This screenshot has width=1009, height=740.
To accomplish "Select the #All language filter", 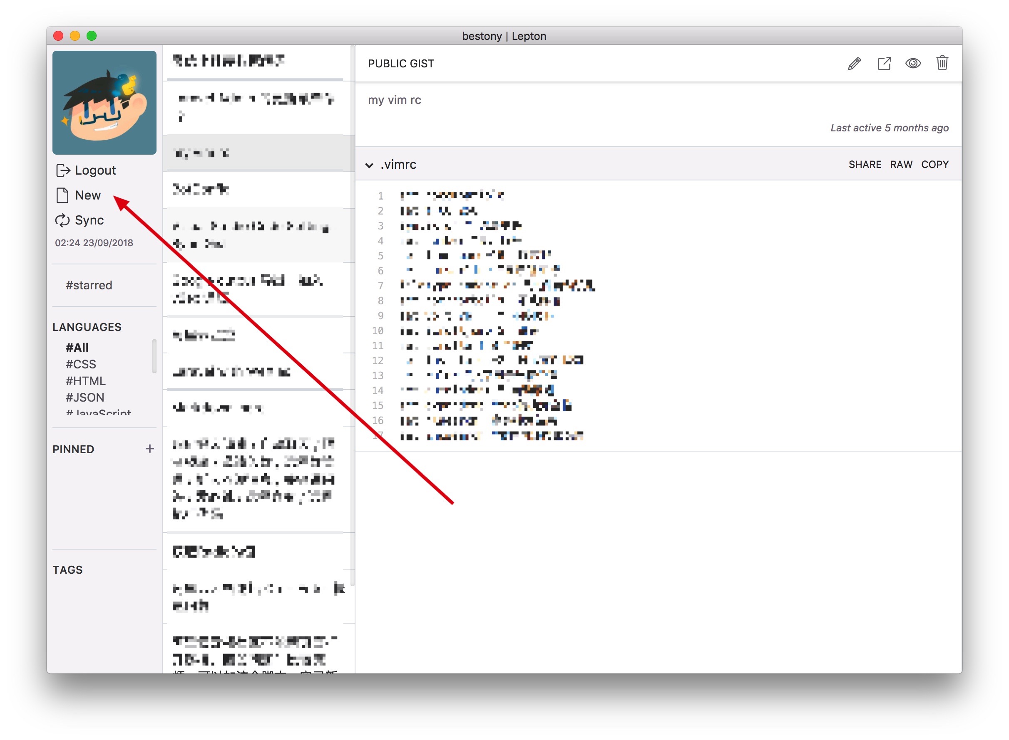I will tap(77, 348).
